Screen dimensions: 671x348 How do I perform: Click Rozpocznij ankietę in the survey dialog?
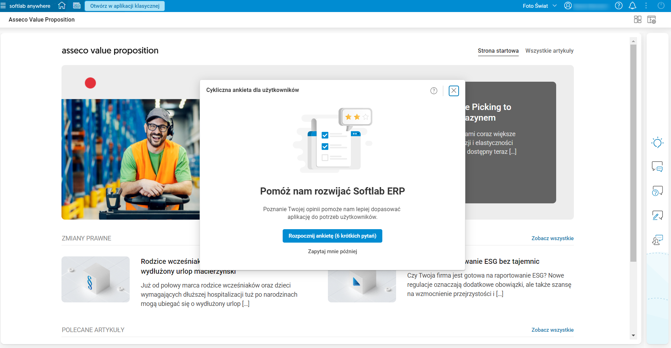click(332, 236)
